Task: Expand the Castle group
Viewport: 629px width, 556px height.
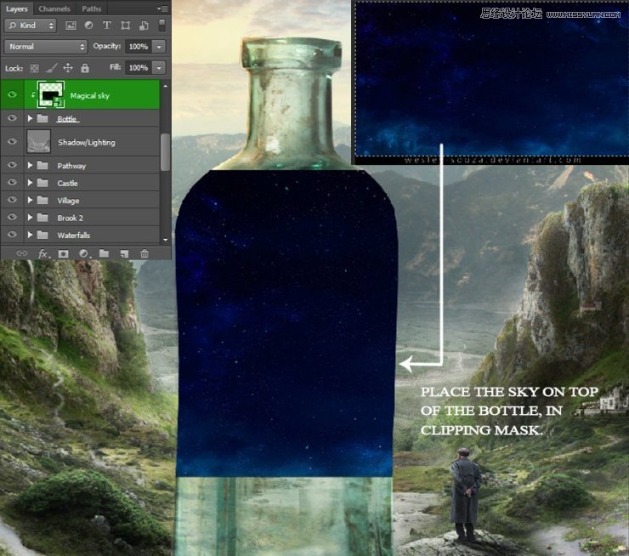Action: pyautogui.click(x=30, y=183)
